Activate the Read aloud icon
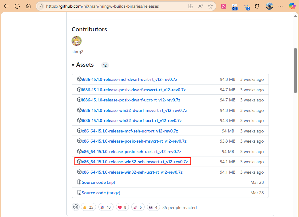 [201, 6]
